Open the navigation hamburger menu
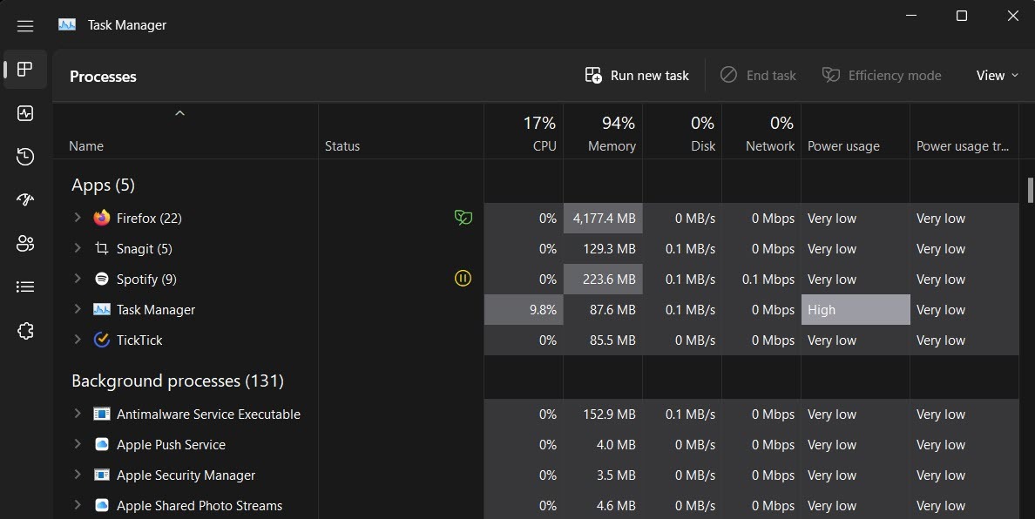1035x519 pixels. (x=24, y=25)
